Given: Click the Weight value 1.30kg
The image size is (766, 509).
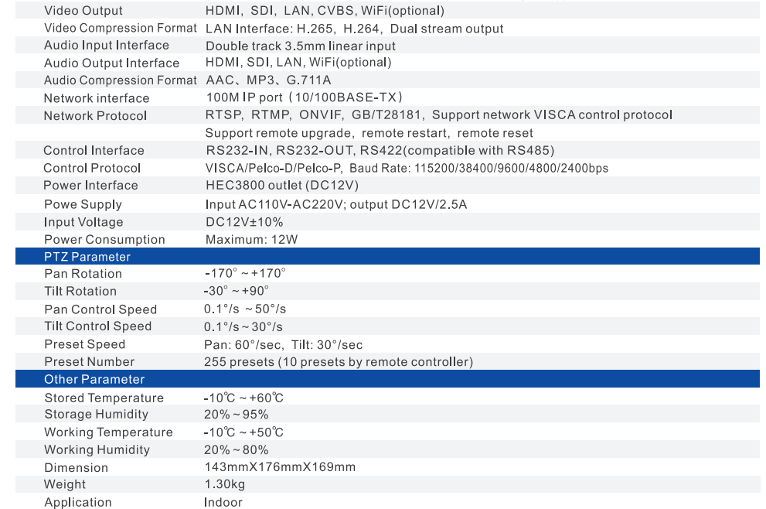Looking at the screenshot, I should click(x=224, y=484).
